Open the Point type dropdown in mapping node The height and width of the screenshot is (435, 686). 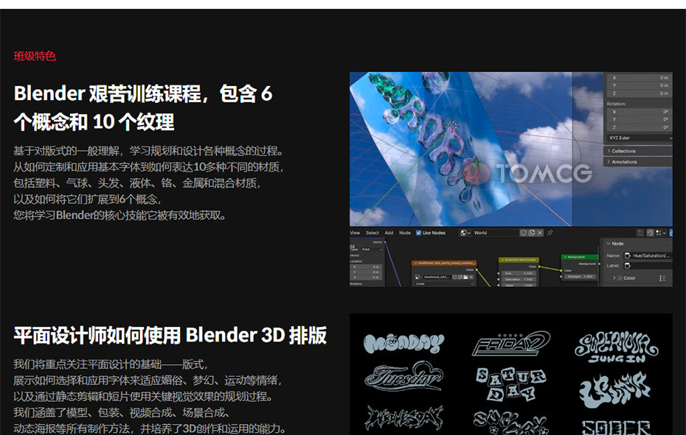pos(372,250)
